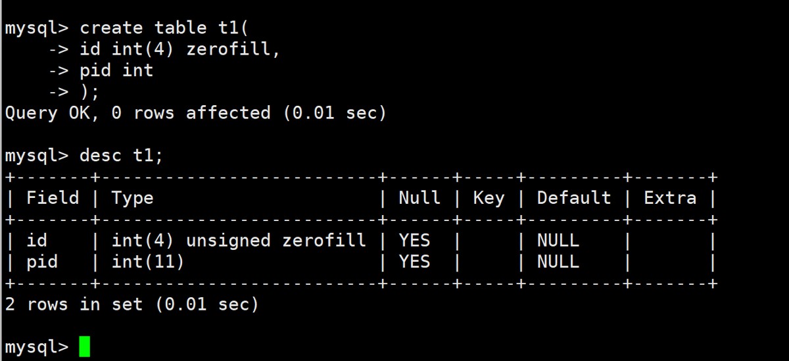The height and width of the screenshot is (361, 789).
Task: Click the 'int(4) unsigned zerofill' type cell
Action: tap(239, 241)
